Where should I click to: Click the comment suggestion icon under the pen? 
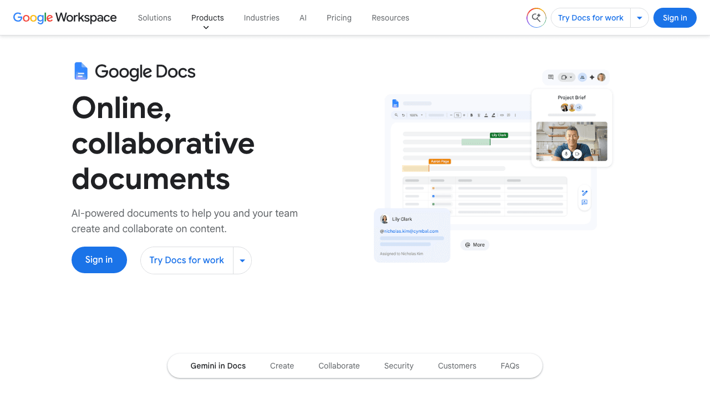[585, 203]
